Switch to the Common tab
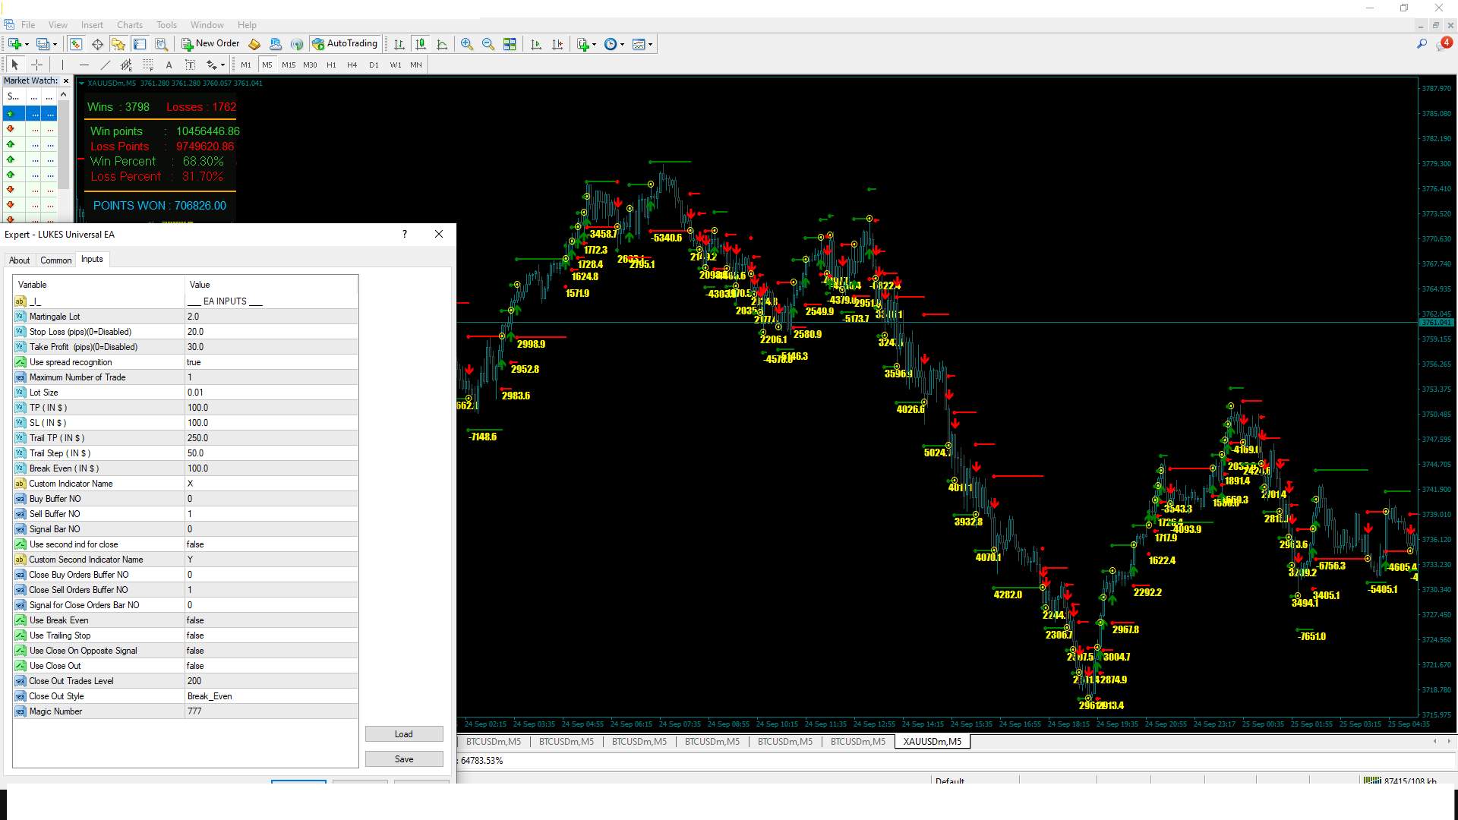The width and height of the screenshot is (1458, 820). pyautogui.click(x=55, y=260)
